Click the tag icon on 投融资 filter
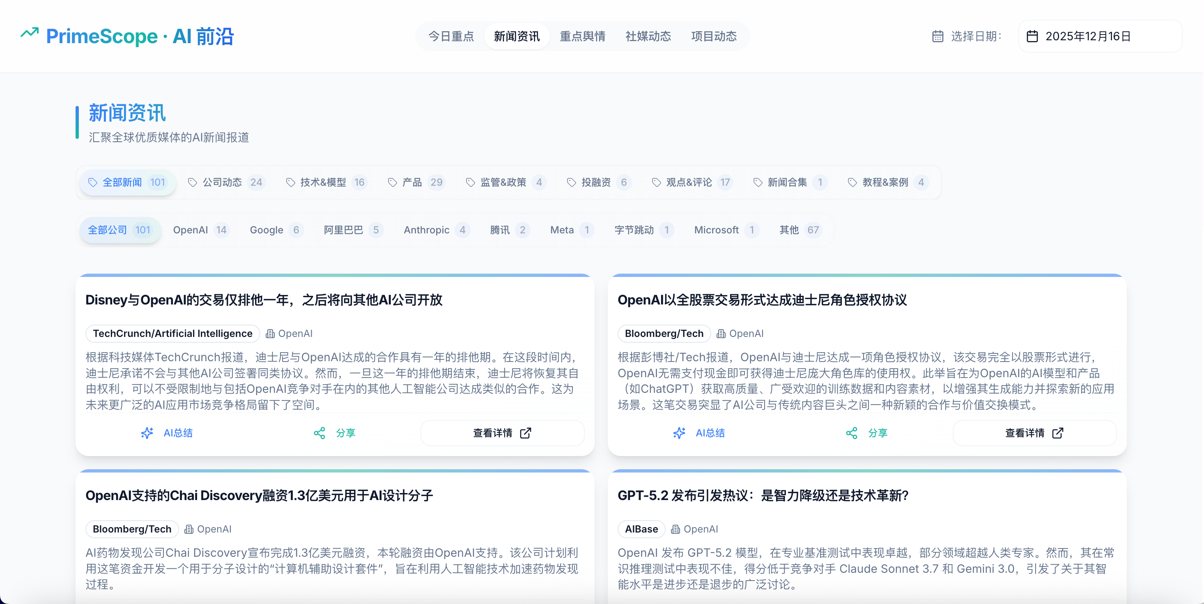Viewport: 1204px width, 604px height. [x=571, y=182]
